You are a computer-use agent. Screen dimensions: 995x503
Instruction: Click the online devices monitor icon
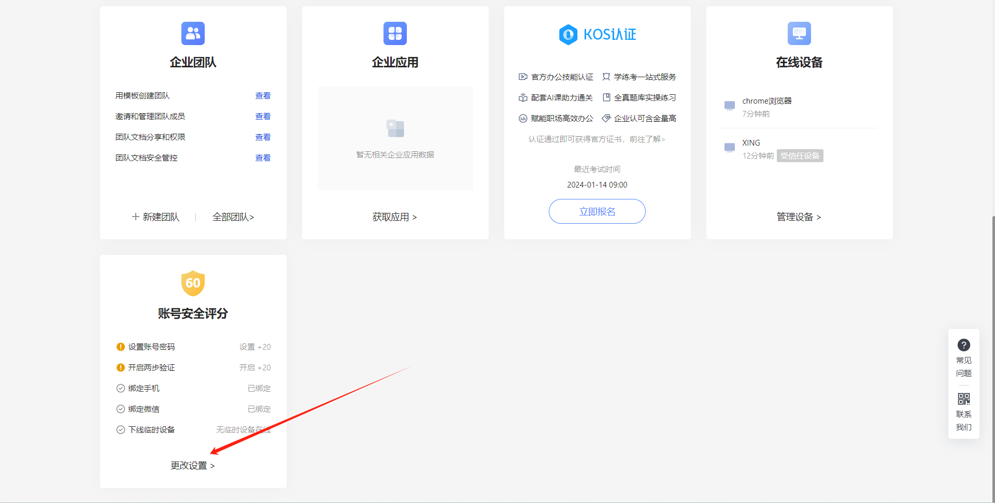click(x=799, y=34)
